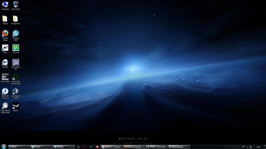Click the EN language indicator
Image resolution: width=266 pixels, height=149 pixels.
tap(243, 147)
